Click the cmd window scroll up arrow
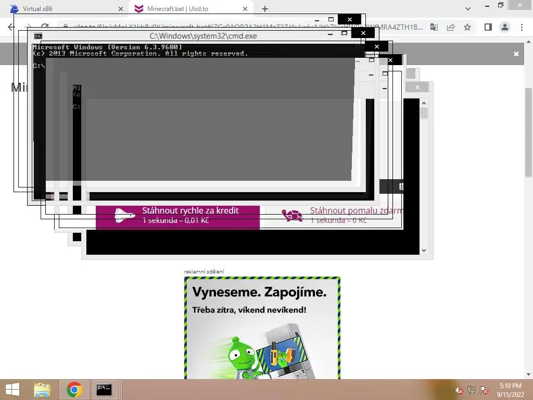 tap(424, 103)
